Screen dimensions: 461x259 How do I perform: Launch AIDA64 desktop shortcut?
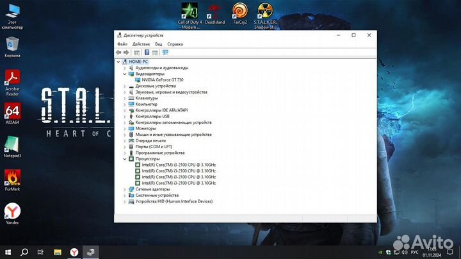pos(12,113)
